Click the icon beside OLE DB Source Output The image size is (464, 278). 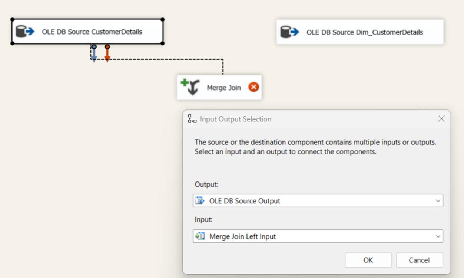click(200, 201)
